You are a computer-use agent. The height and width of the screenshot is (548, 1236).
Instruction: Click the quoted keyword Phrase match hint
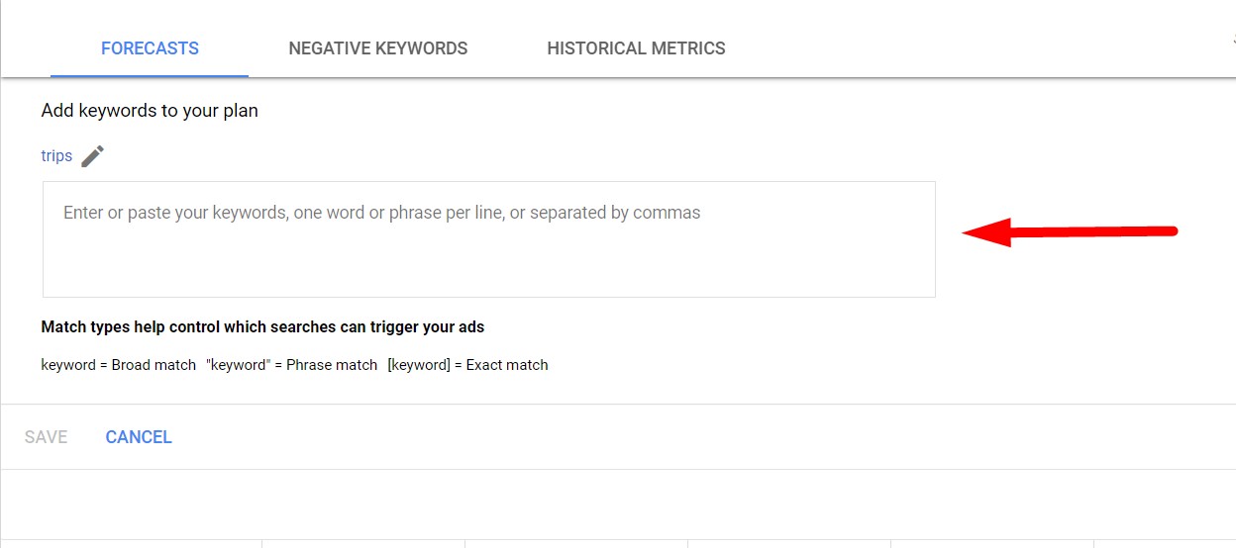pyautogui.click(x=292, y=365)
